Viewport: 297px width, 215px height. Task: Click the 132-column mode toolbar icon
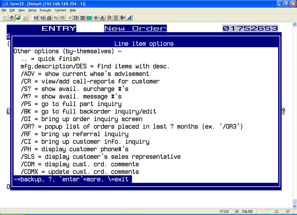point(89,18)
